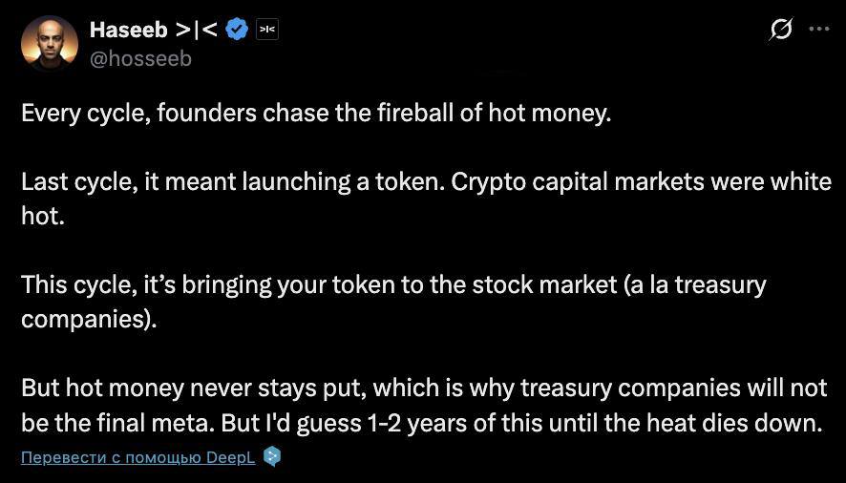The height and width of the screenshot is (483, 846).
Task: Click the blue verified checkmark badge
Action: point(237,30)
